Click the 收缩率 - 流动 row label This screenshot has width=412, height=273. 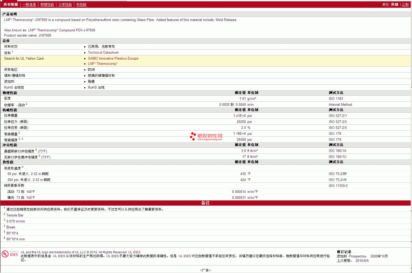tap(15, 105)
